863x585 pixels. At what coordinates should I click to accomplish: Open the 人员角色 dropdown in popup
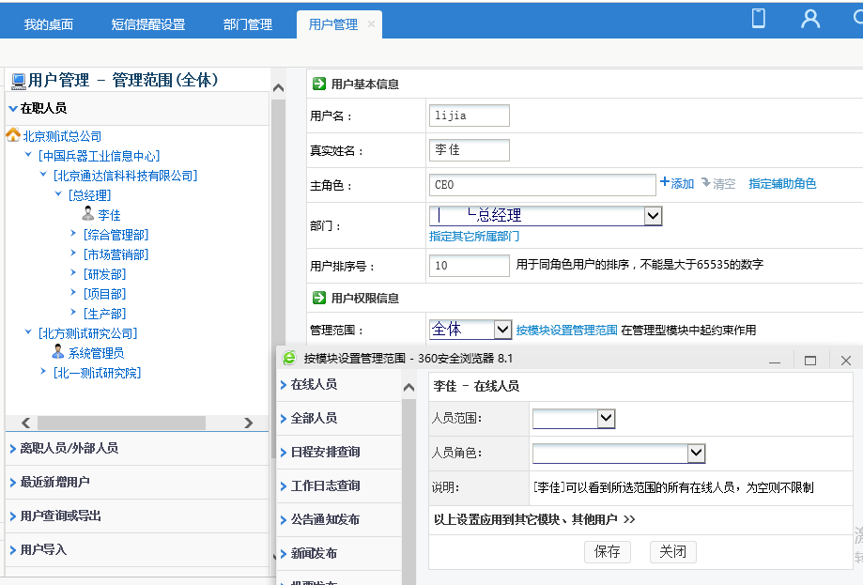click(696, 454)
